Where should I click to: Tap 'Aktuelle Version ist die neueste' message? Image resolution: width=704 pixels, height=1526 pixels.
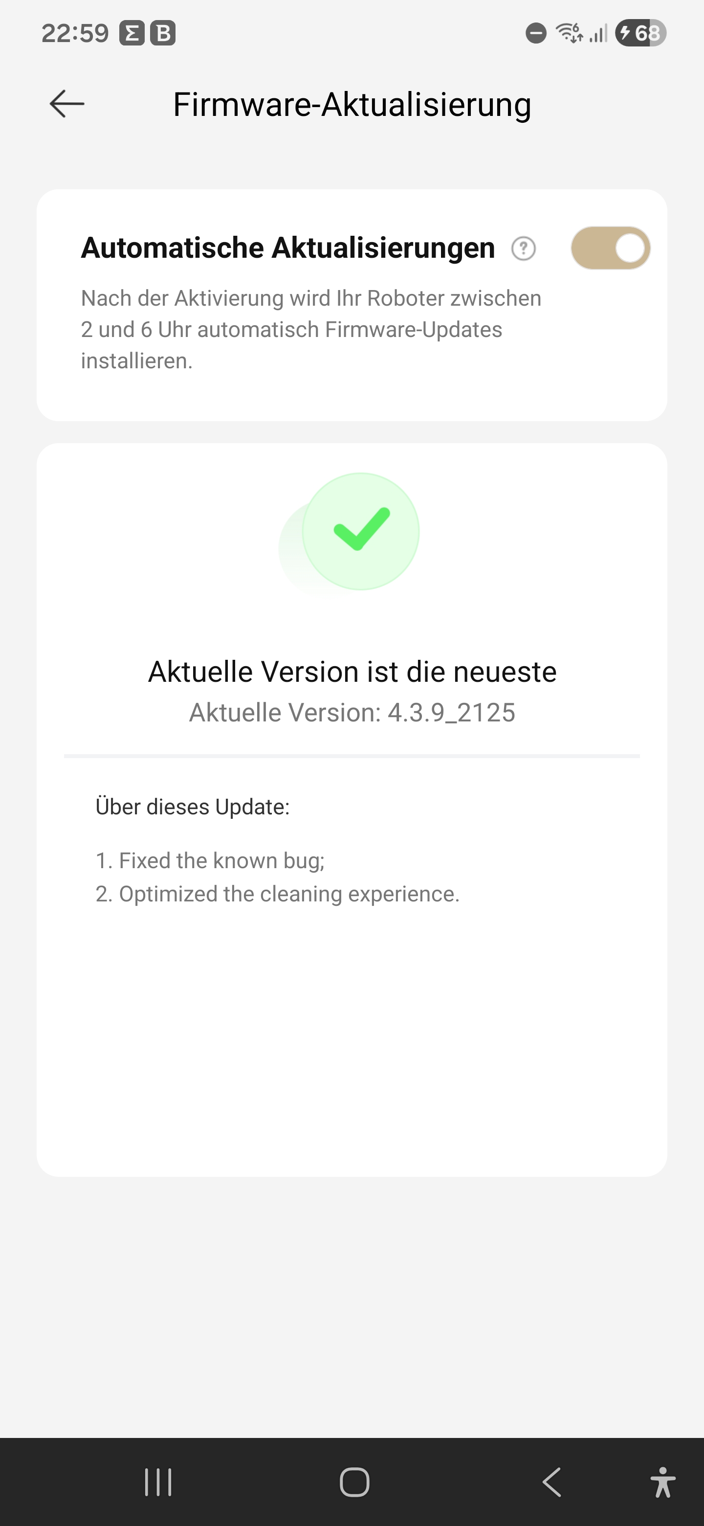[352, 672]
